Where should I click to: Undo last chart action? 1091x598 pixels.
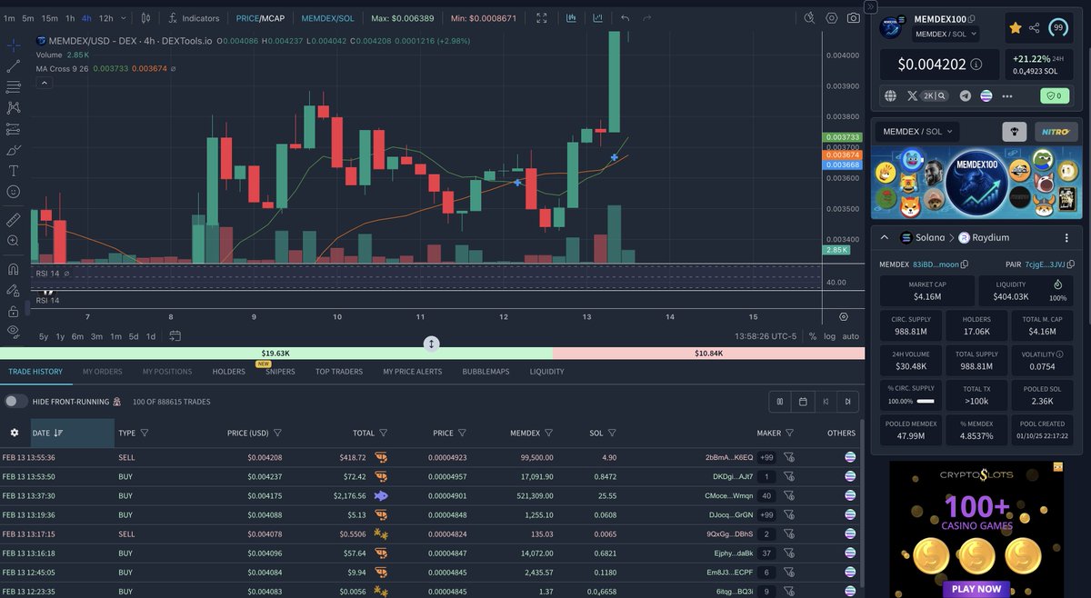pyautogui.click(x=625, y=18)
